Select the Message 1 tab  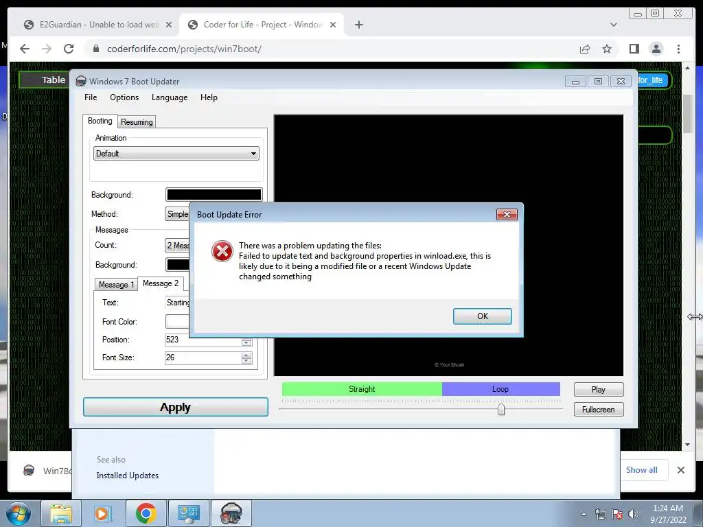pos(116,285)
